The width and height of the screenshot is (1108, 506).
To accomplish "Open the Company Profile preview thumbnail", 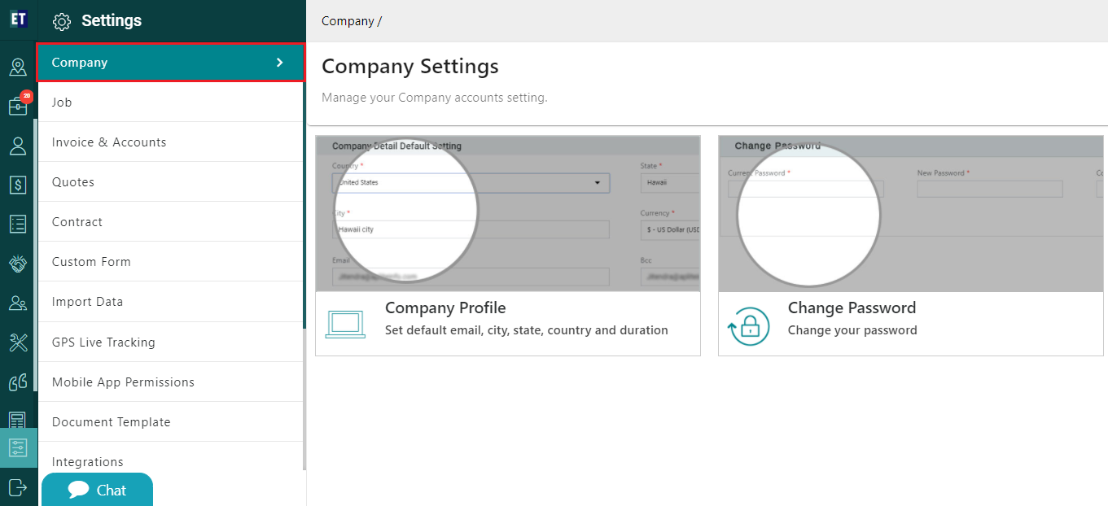I will pos(508,213).
